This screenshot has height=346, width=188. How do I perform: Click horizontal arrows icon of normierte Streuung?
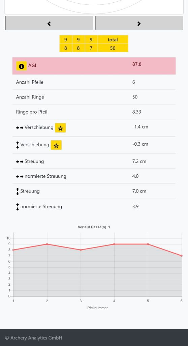[x=20, y=176]
